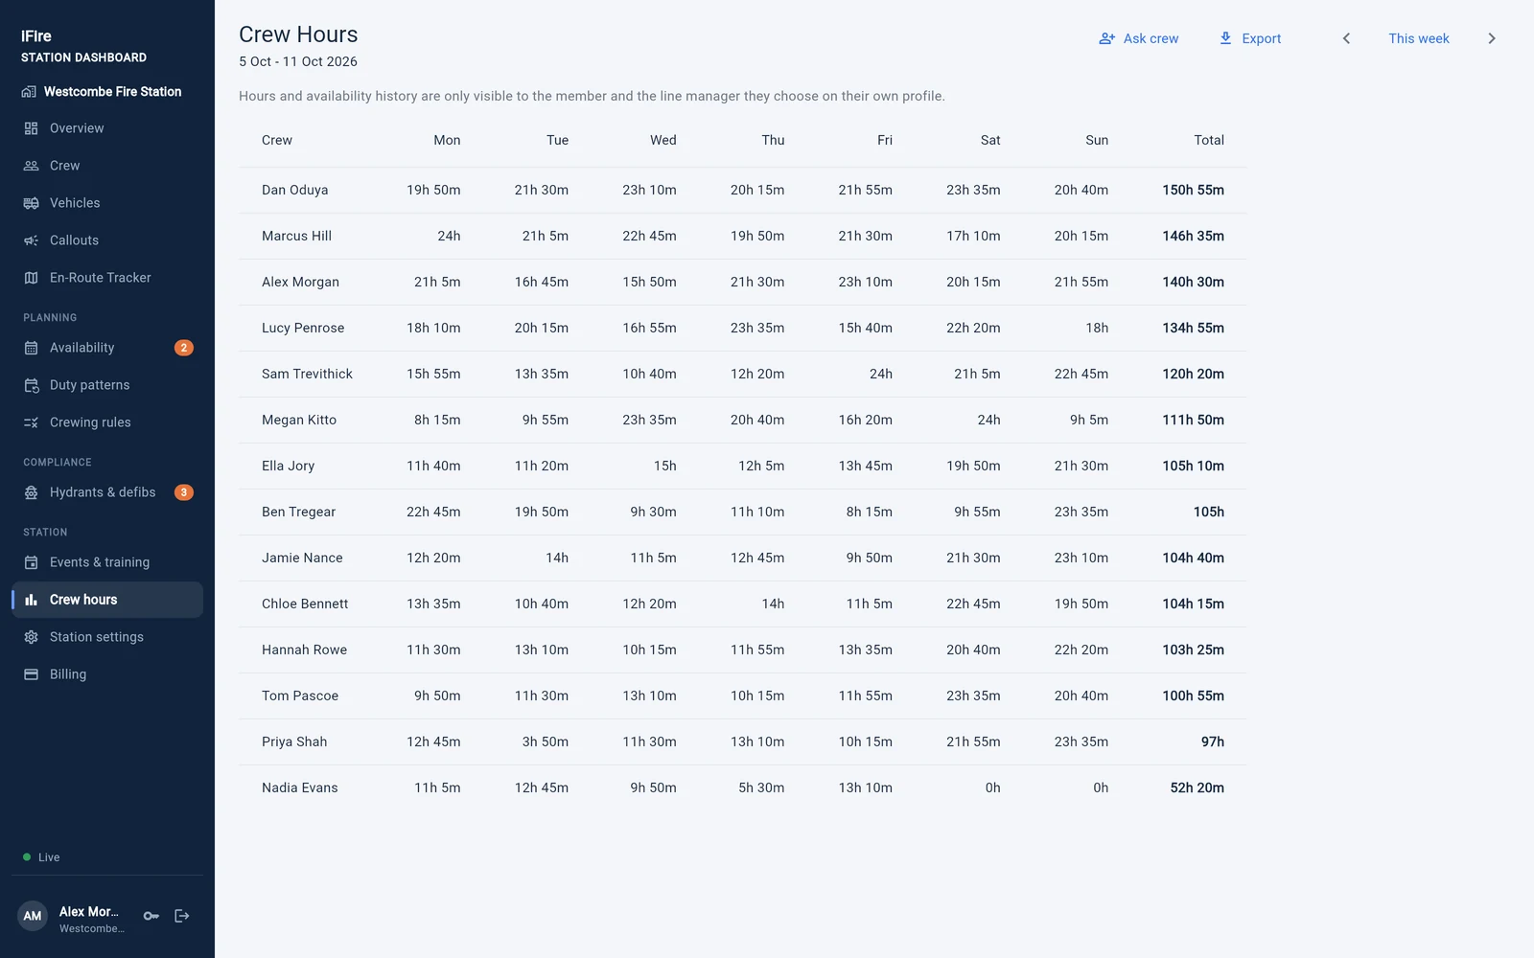Click the Station settings gear icon

coord(31,637)
